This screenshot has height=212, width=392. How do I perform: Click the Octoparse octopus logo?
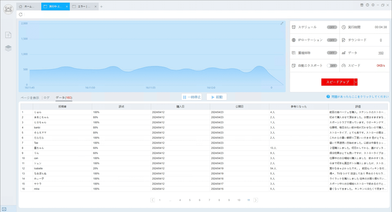pos(8,9)
